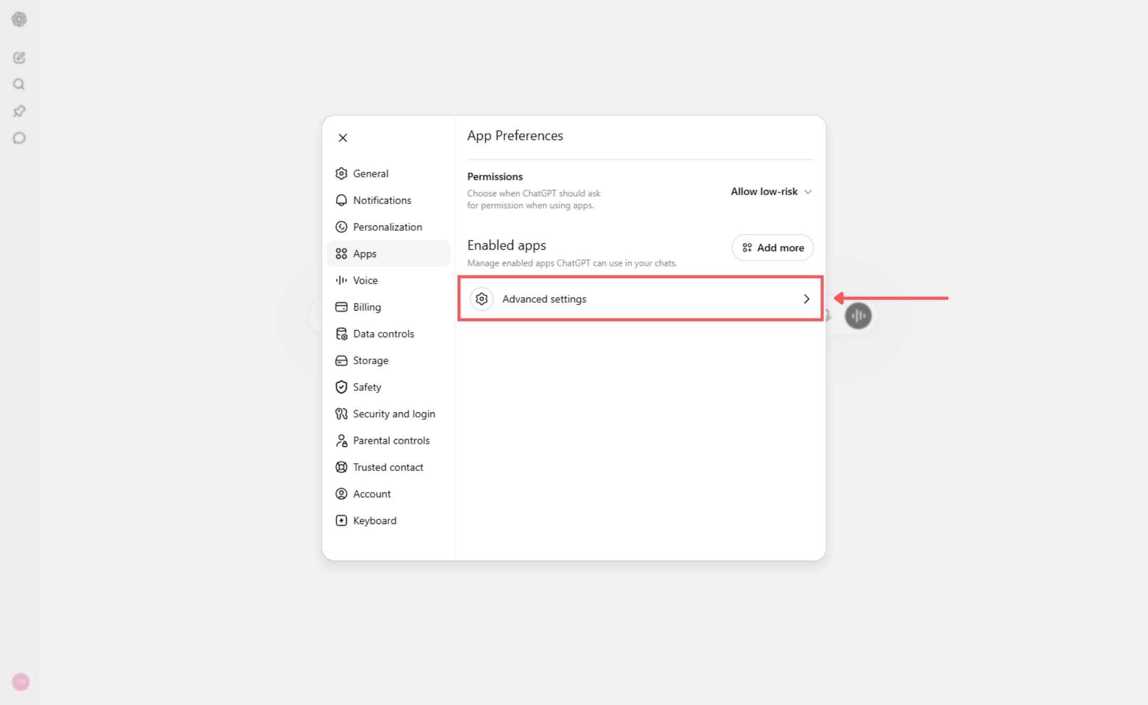The width and height of the screenshot is (1148, 705).
Task: Select Trusted contact settings
Action: [388, 467]
